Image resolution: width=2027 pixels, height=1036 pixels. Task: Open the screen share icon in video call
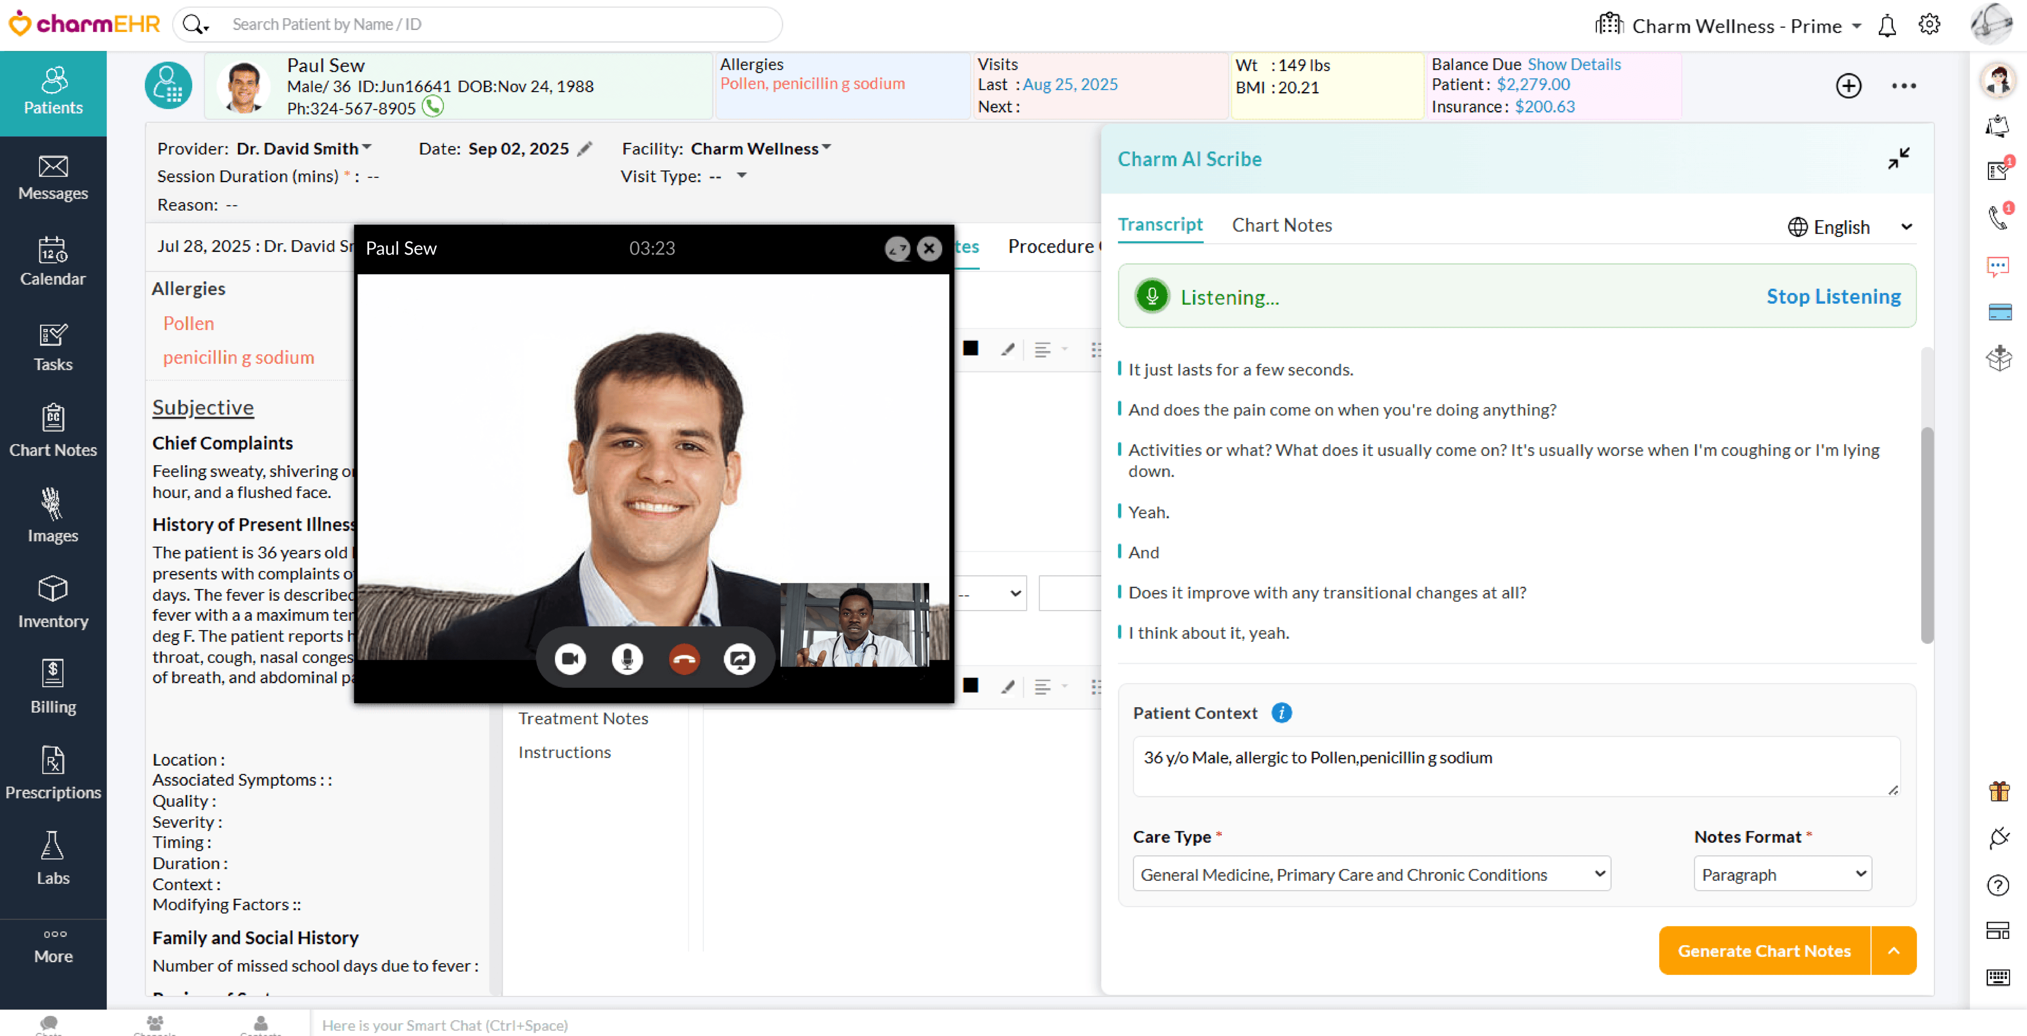click(x=740, y=659)
